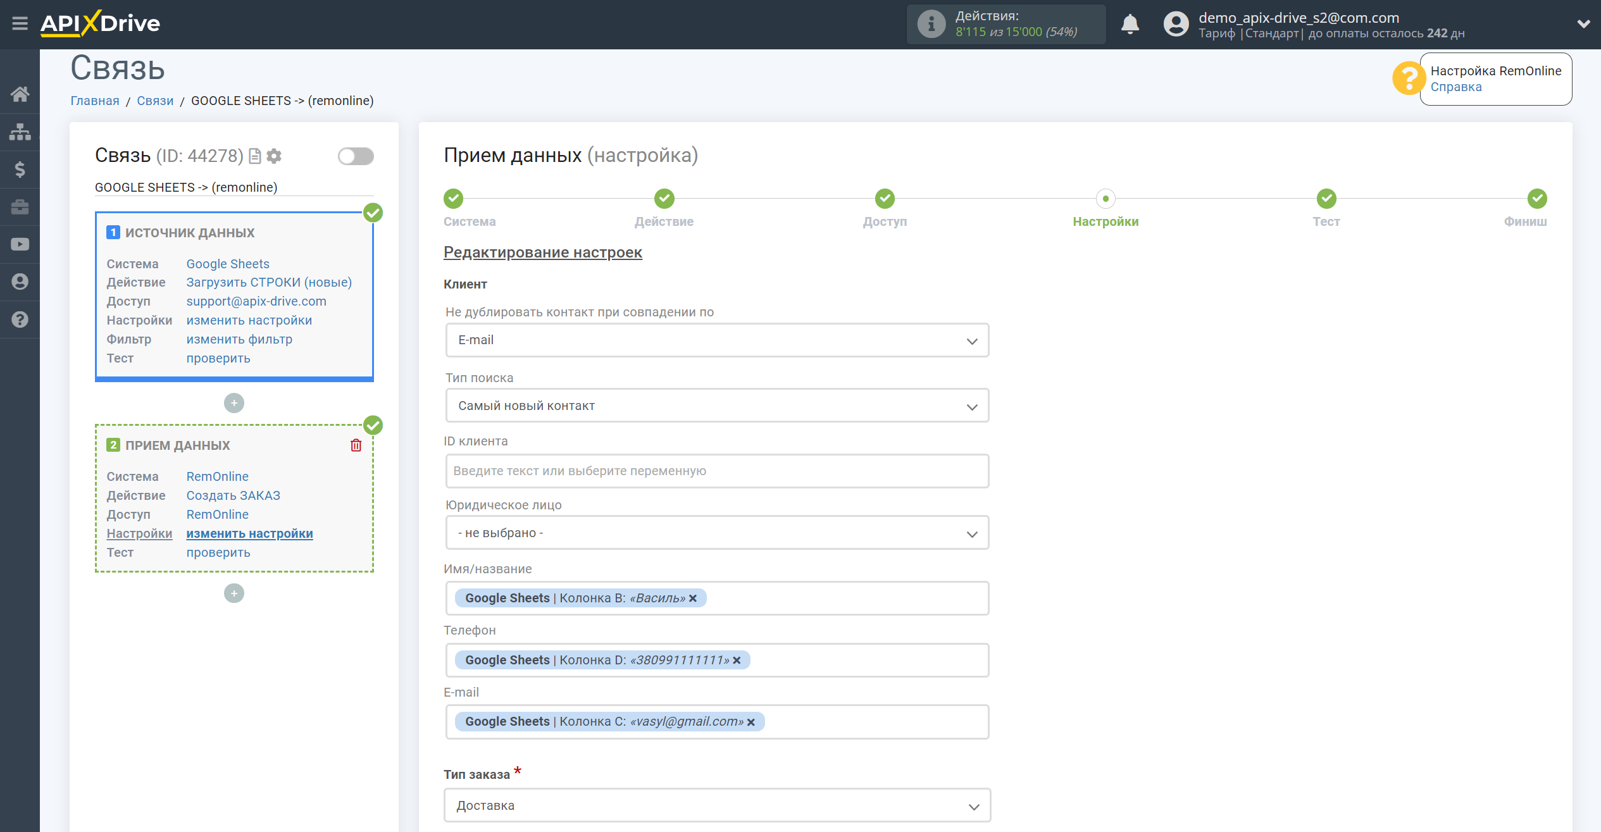Open the briefcase sidebar icon
1601x832 pixels.
20,207
